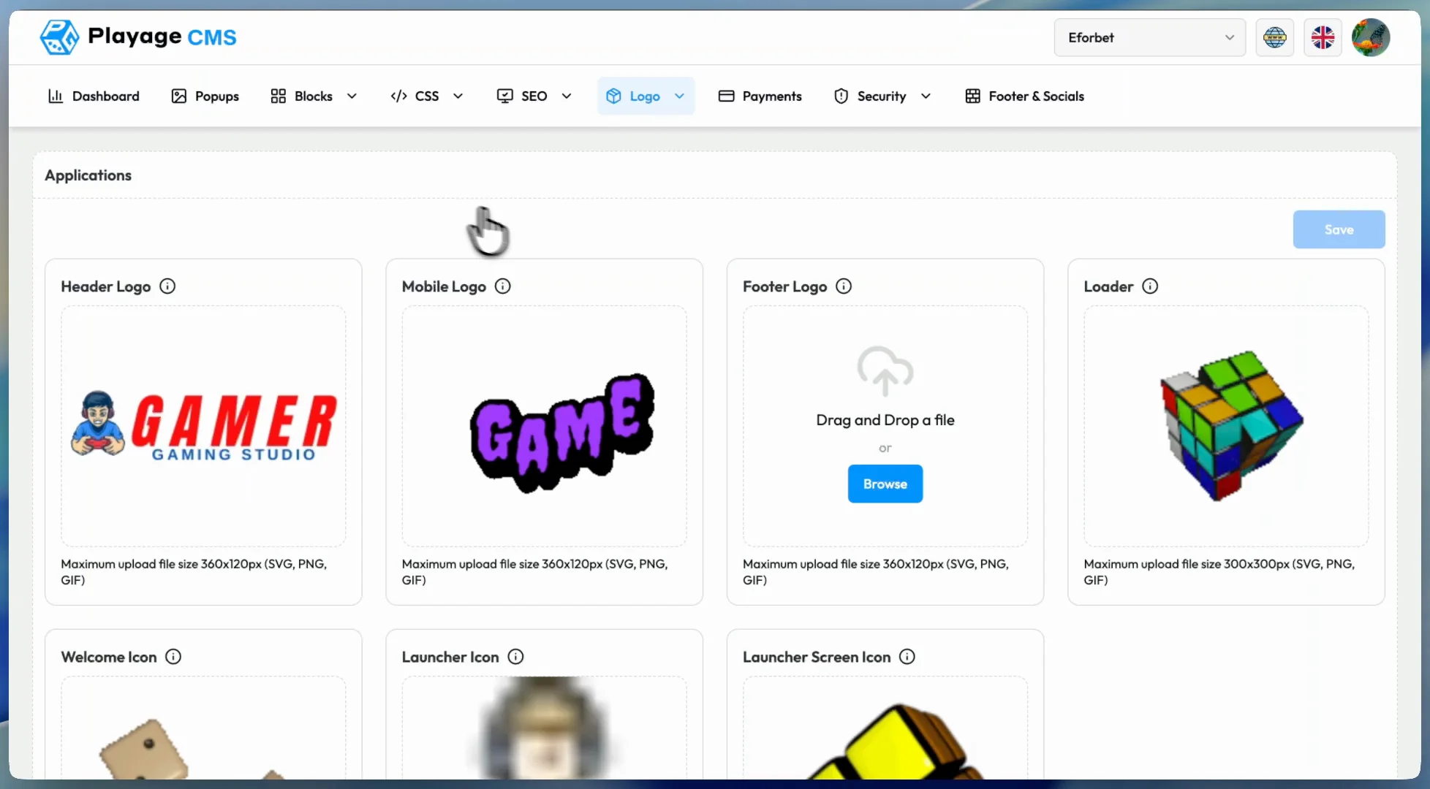Click the Dashboard bar chart icon
This screenshot has width=1430, height=789.
56,96
